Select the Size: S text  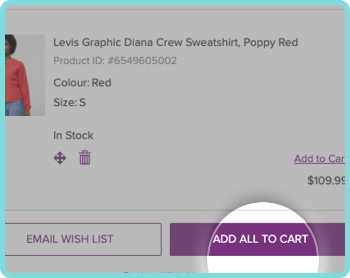click(70, 102)
